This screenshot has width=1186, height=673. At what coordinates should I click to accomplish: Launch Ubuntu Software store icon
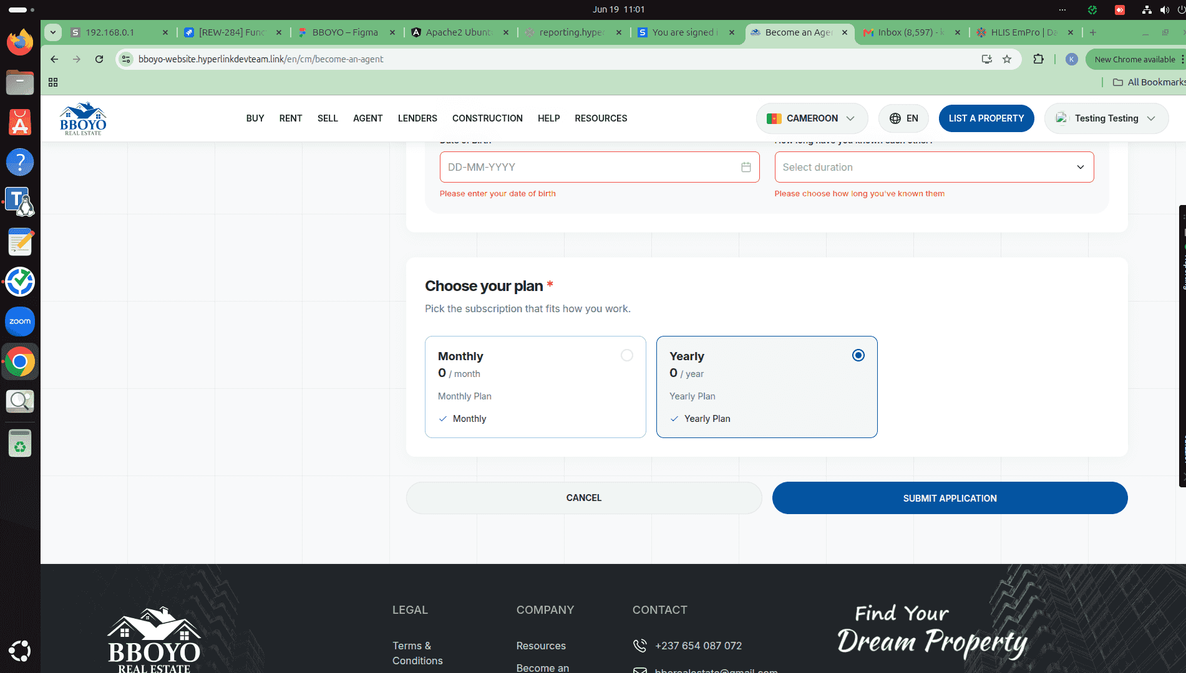coord(20,122)
